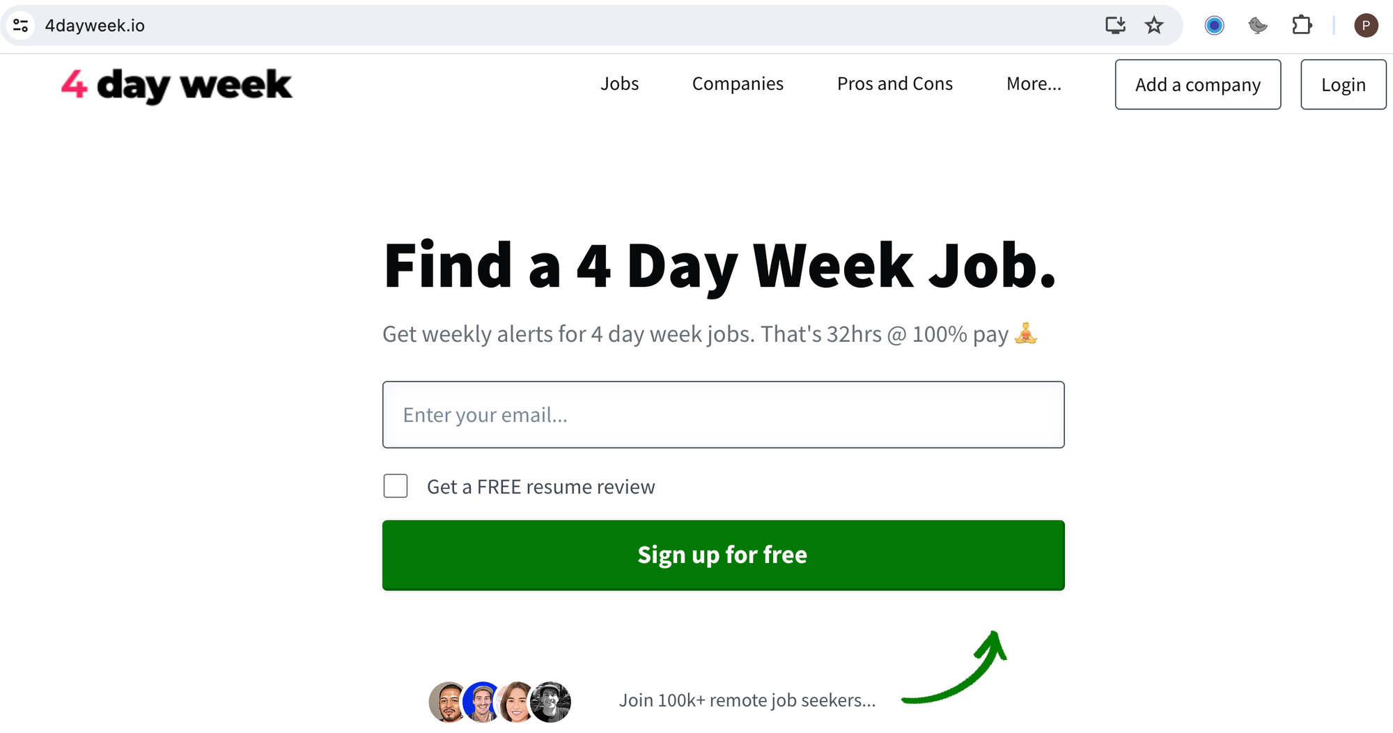Click the Join 100k+ remote job seekers text
The height and width of the screenshot is (733, 1393).
(747, 700)
